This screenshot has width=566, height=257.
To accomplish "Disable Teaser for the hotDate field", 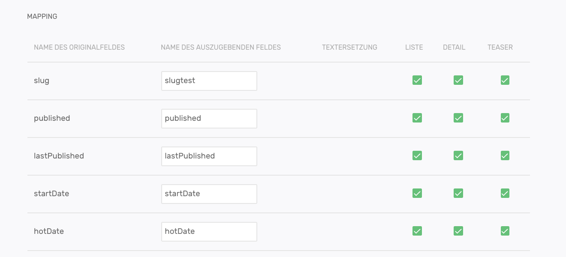I will (x=505, y=231).
